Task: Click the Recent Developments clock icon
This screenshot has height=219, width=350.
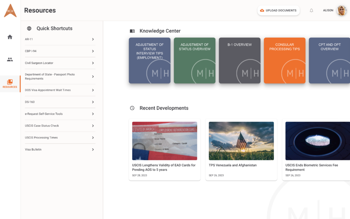Action: [x=132, y=108]
